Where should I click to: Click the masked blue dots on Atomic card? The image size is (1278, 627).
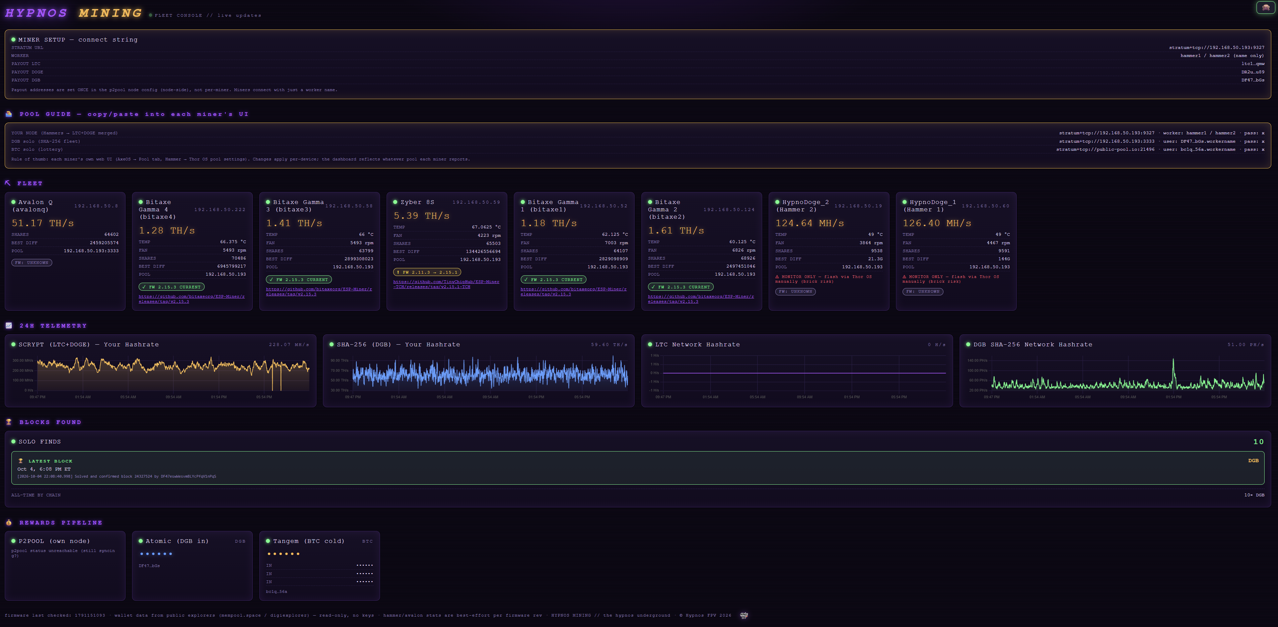tap(156, 554)
